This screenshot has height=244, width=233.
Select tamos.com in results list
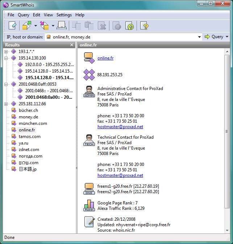coord(29,137)
